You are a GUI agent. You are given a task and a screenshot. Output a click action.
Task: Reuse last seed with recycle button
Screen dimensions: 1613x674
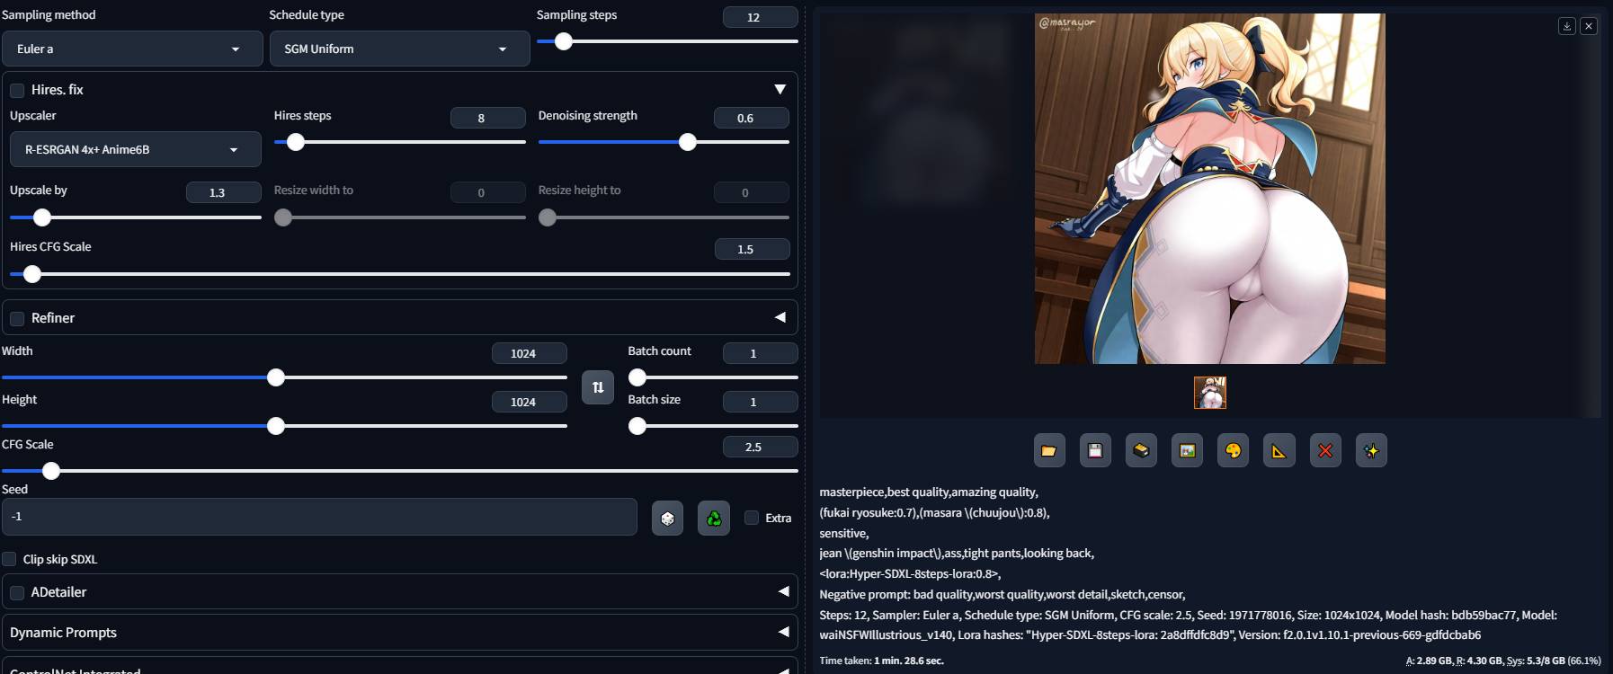(x=714, y=519)
